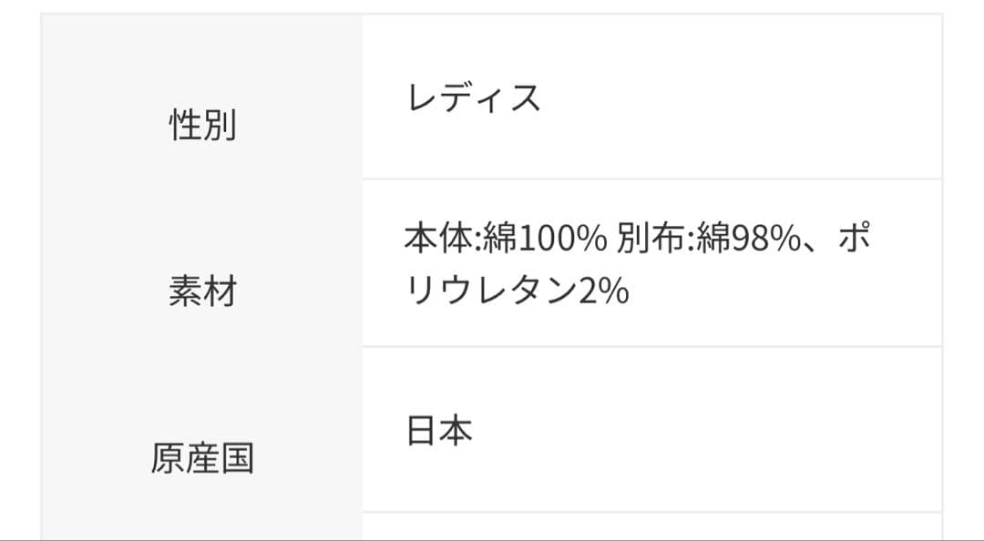
Task: Click the empty white cell below 日本
Action: pyautogui.click(x=651, y=526)
